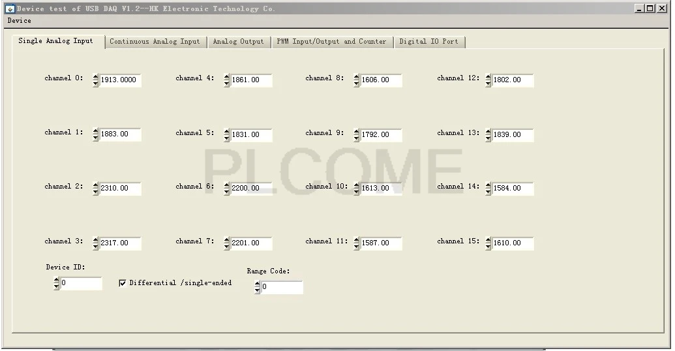Select channel 3 value field 2317.00

pyautogui.click(x=120, y=243)
